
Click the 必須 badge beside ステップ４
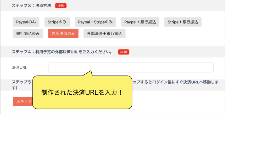(x=124, y=52)
